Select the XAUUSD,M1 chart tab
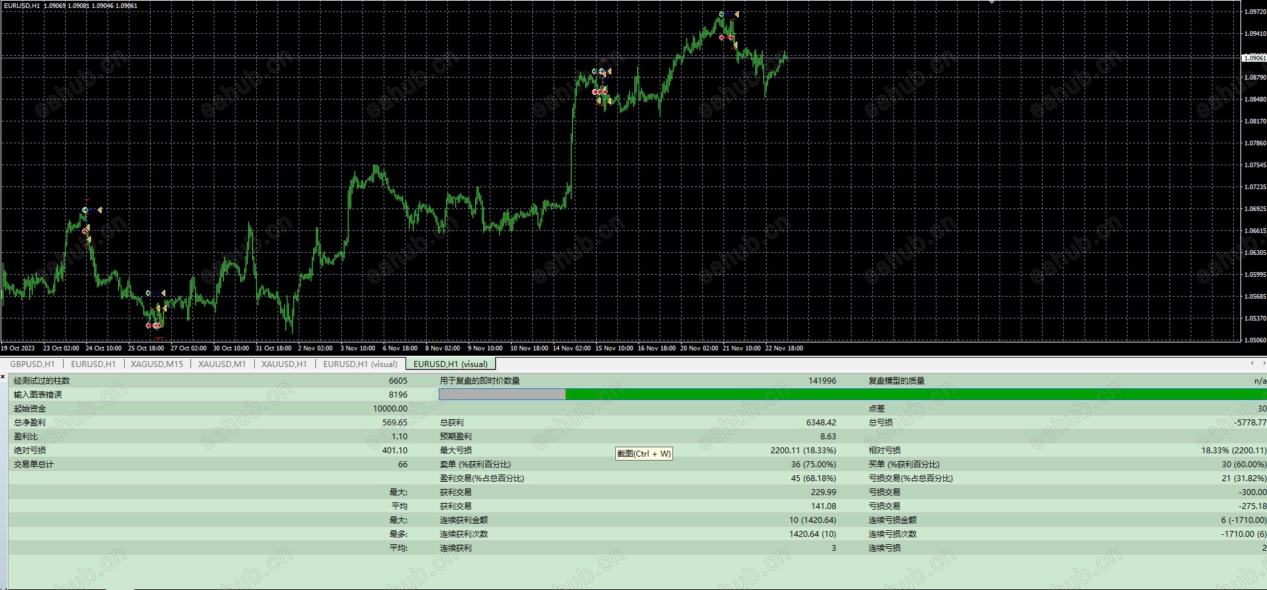Image resolution: width=1267 pixels, height=590 pixels. pos(222,364)
